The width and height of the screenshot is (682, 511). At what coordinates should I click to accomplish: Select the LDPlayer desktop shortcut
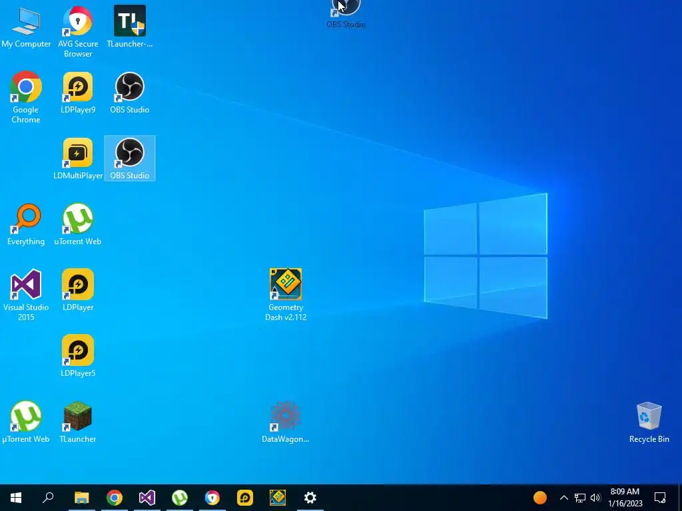click(x=78, y=290)
